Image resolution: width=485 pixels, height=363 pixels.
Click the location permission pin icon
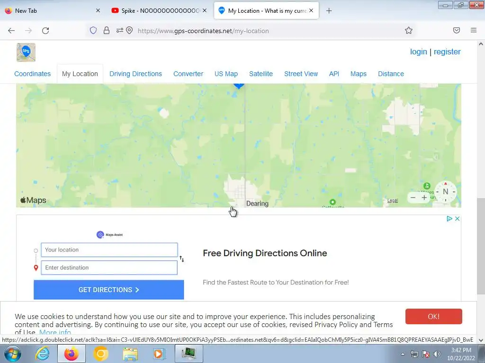(x=130, y=31)
